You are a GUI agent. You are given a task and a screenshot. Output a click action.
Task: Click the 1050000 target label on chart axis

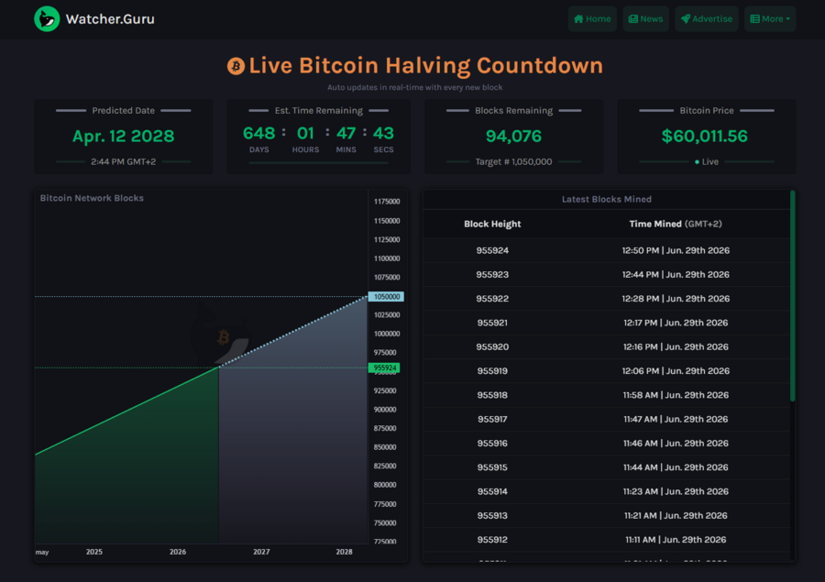coord(386,297)
